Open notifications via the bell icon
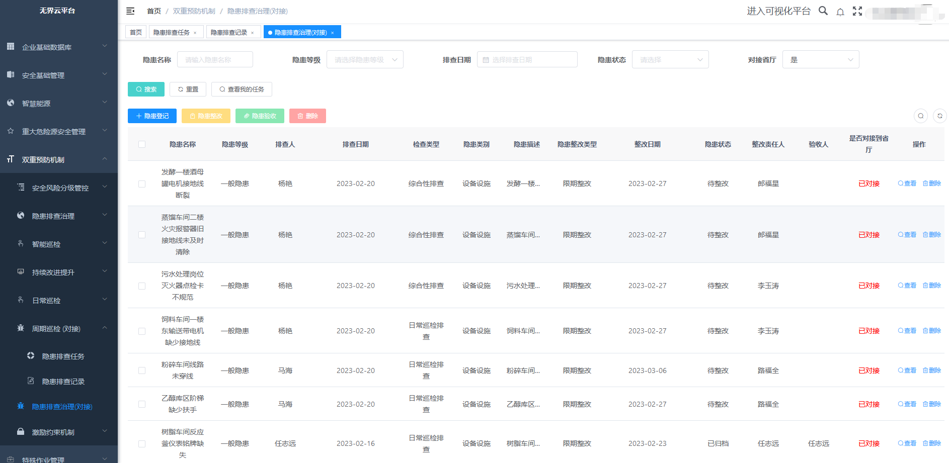Screen dimensions: 949x463 pyautogui.click(x=840, y=12)
